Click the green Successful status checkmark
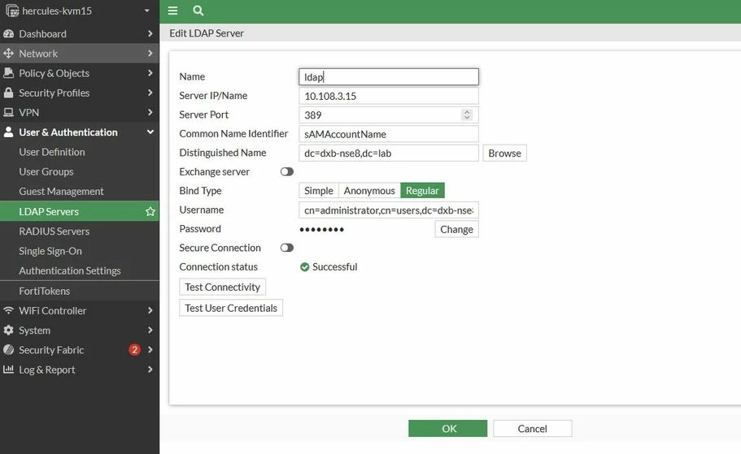The height and width of the screenshot is (454, 741). pos(305,267)
